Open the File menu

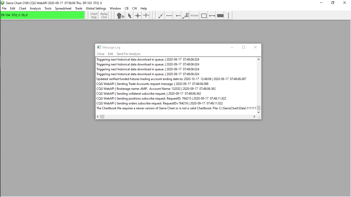tap(4, 8)
